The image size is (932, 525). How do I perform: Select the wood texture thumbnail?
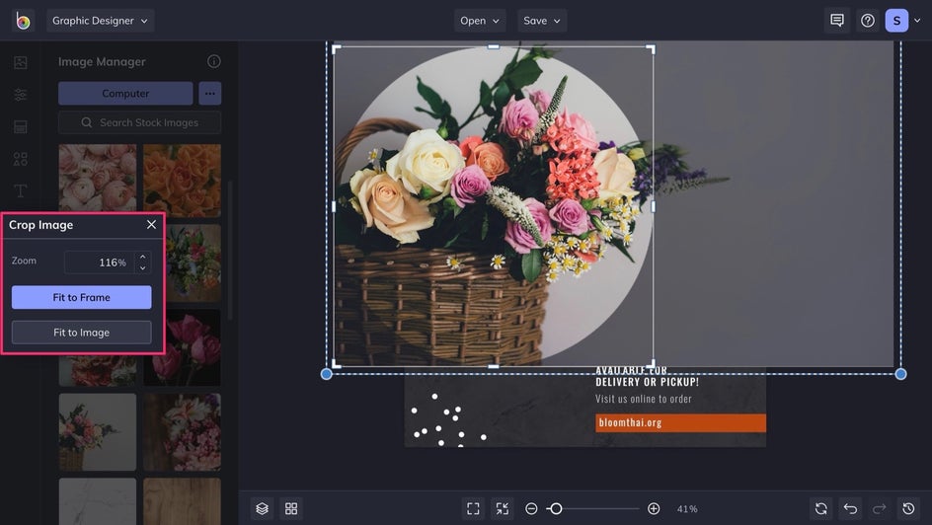coord(182,501)
